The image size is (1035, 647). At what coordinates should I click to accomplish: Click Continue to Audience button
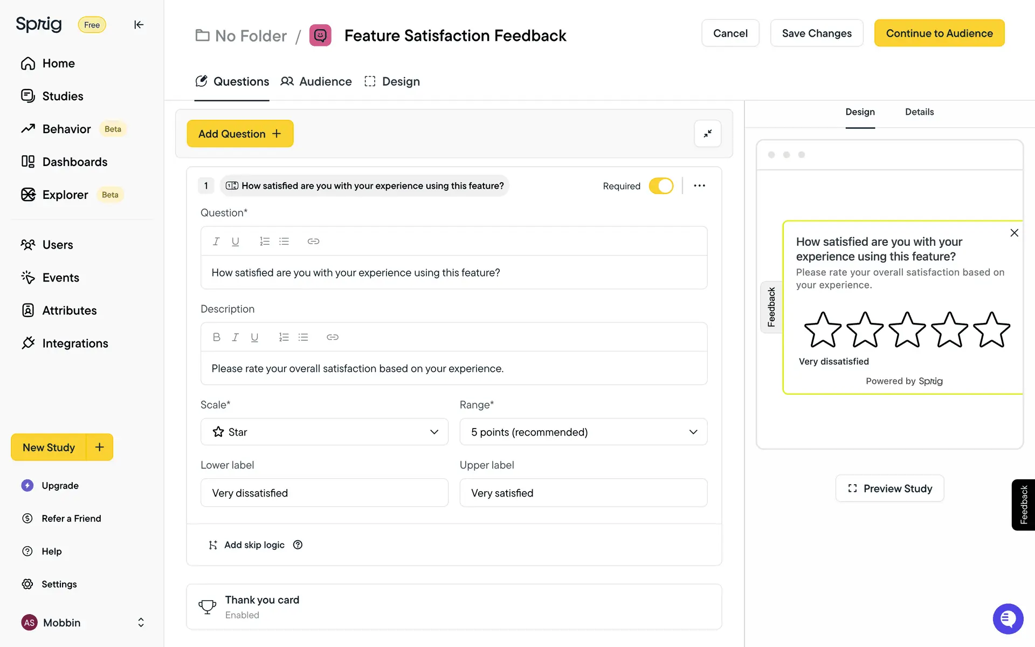[939, 33]
